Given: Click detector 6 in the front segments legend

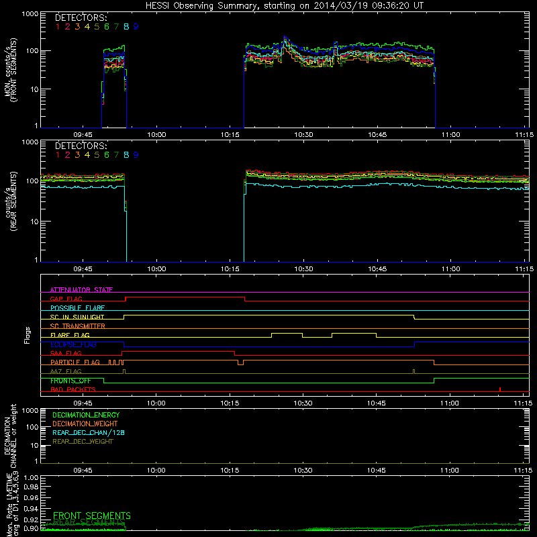Looking at the screenshot, I should click(107, 27).
